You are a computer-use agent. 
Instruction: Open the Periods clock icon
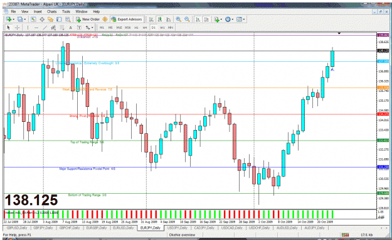pyautogui.click(x=228, y=19)
